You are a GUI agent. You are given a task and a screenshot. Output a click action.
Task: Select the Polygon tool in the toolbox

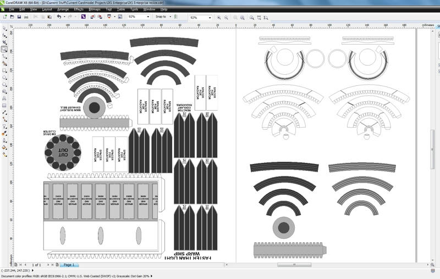click(x=4, y=85)
